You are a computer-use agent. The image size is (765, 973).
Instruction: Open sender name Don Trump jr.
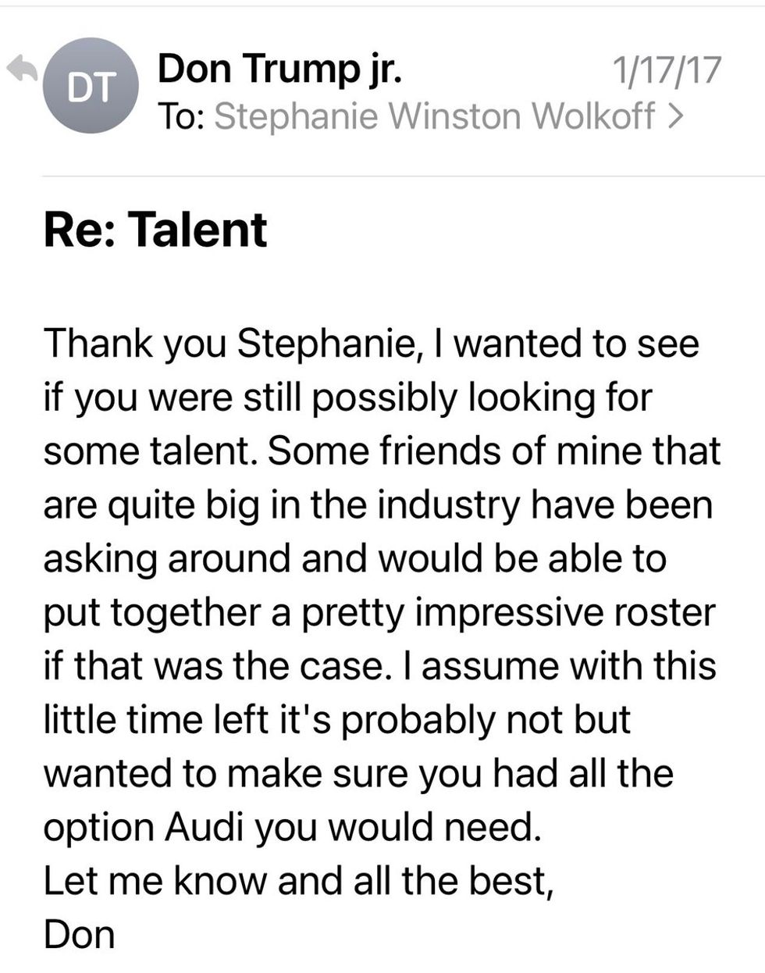(280, 69)
